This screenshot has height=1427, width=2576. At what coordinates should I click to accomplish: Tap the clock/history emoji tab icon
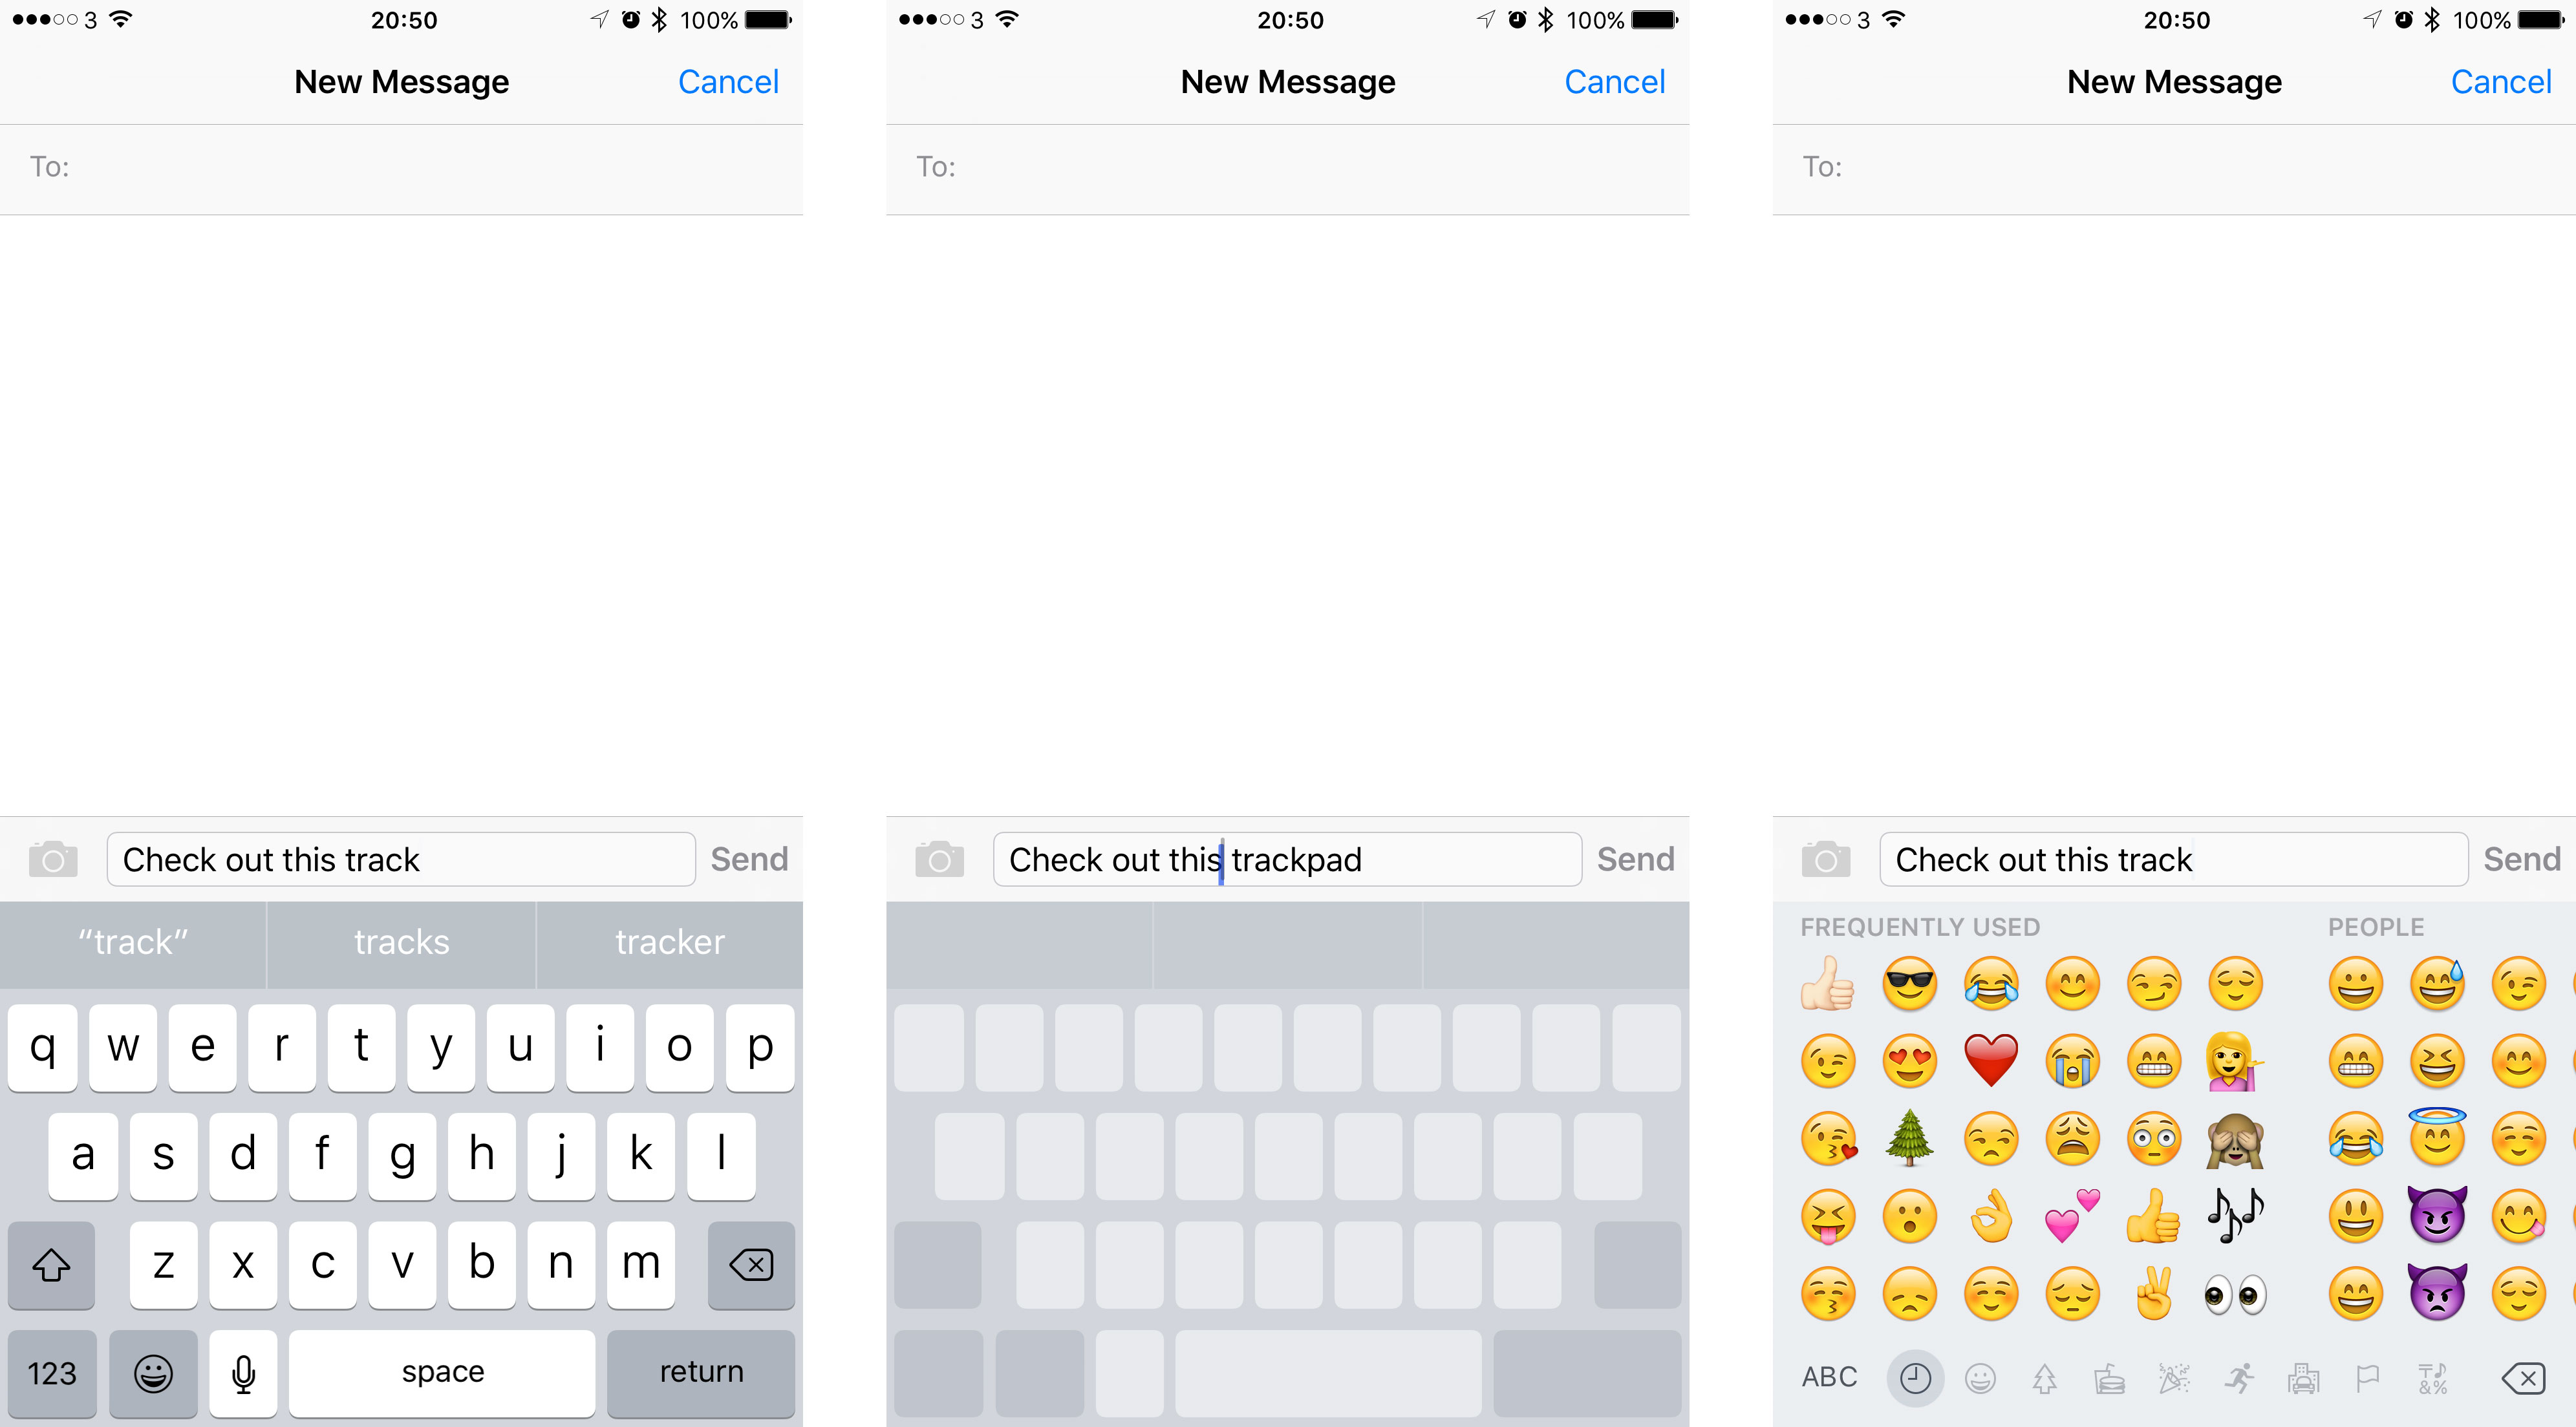coord(1908,1390)
